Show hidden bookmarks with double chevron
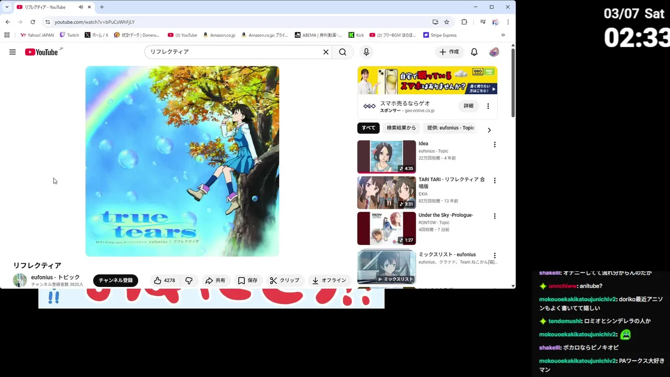670x377 pixels. [x=503, y=35]
